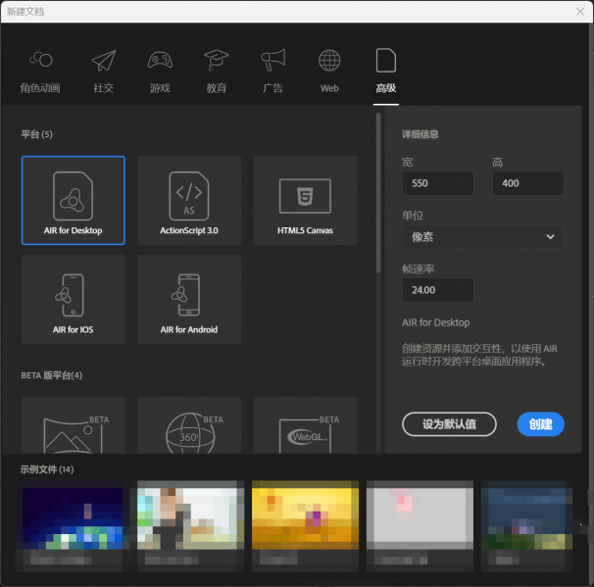
Task: Pick the BETA VR 360 preset
Action: [189, 425]
